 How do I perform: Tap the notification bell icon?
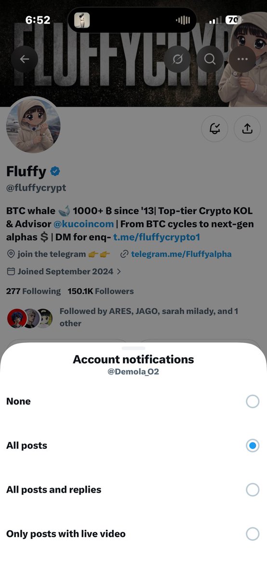click(214, 128)
